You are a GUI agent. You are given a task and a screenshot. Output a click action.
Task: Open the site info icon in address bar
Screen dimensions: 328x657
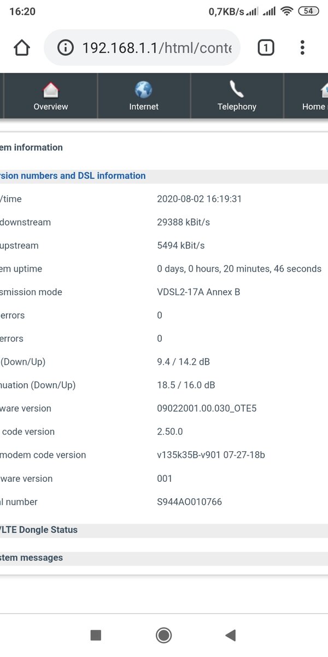[65, 48]
